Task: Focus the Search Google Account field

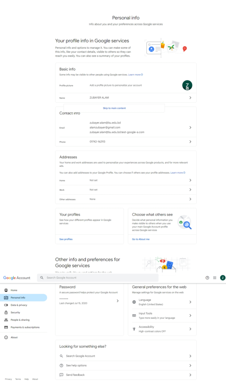Action: [x=98, y=278]
